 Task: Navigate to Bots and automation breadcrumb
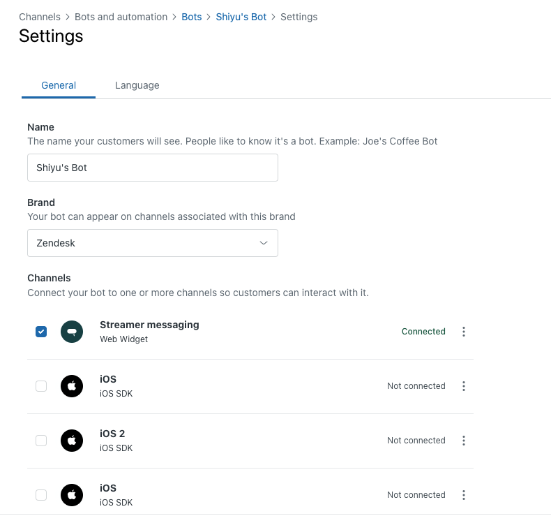(x=121, y=17)
